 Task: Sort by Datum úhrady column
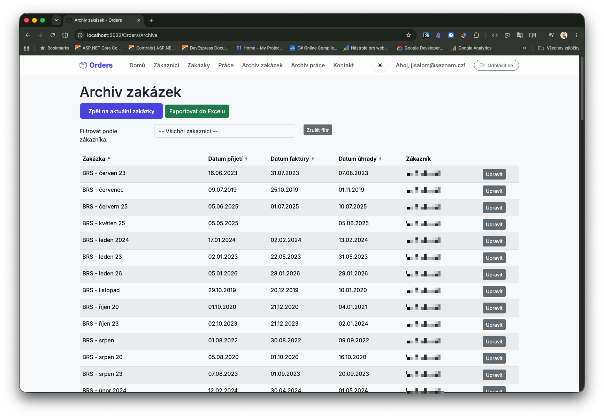tap(360, 159)
